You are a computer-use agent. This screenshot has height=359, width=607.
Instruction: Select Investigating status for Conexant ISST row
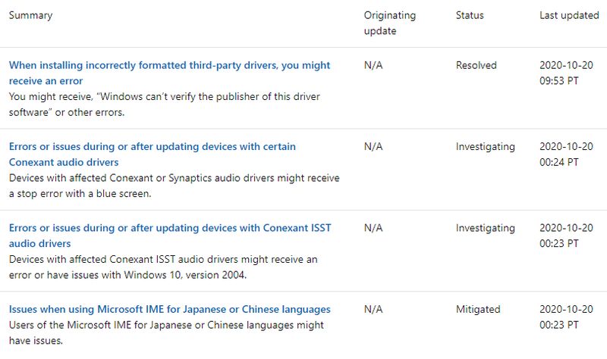tap(485, 228)
